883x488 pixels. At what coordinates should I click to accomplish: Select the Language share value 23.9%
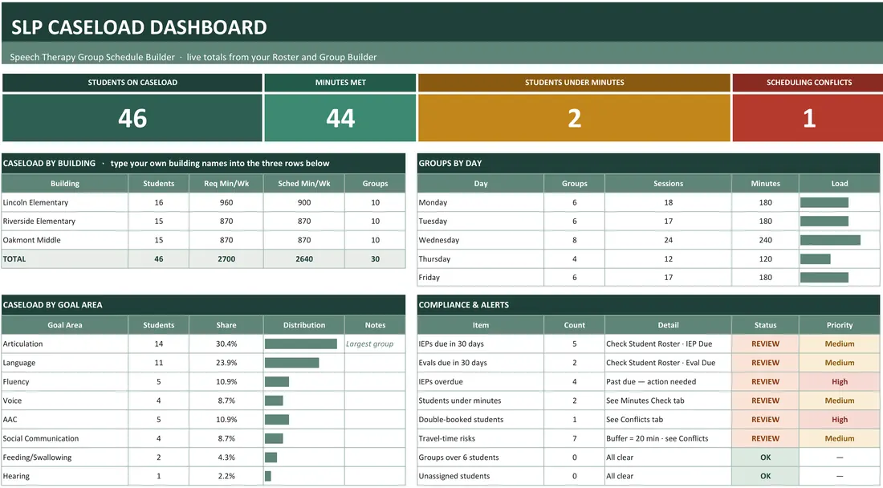pos(226,363)
